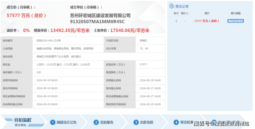Click 限时竞价报价 badge

click(235, 21)
